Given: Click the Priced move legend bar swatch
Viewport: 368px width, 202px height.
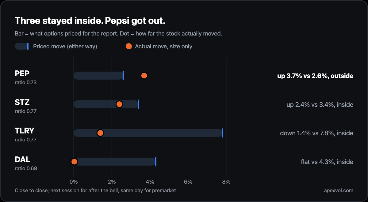Looking at the screenshot, I should 22,46.
